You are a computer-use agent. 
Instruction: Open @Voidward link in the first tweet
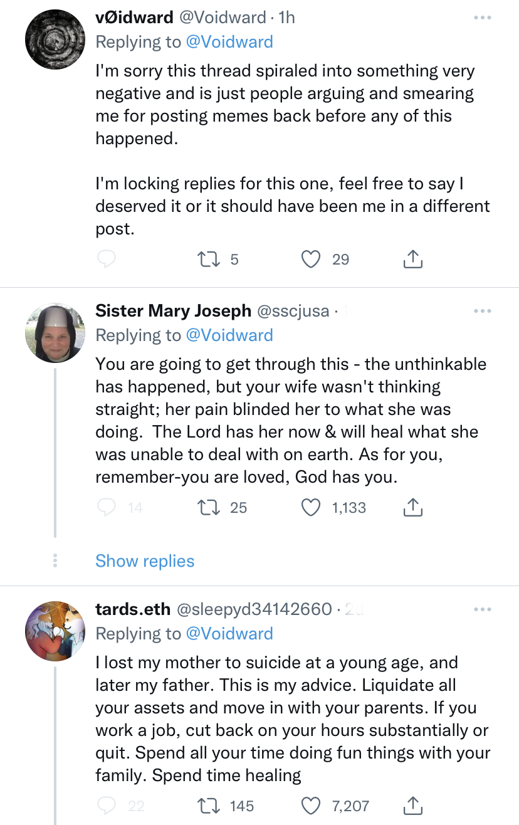(229, 42)
